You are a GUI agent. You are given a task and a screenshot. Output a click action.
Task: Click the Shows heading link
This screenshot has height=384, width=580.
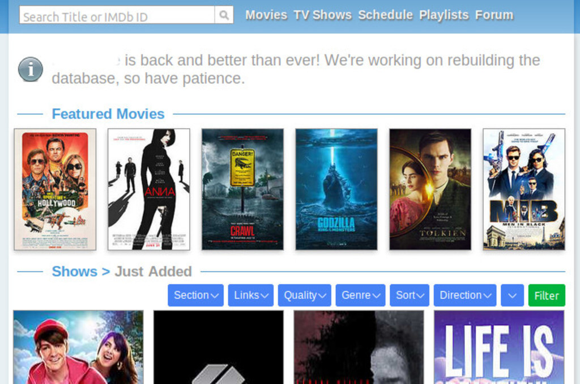click(x=74, y=272)
